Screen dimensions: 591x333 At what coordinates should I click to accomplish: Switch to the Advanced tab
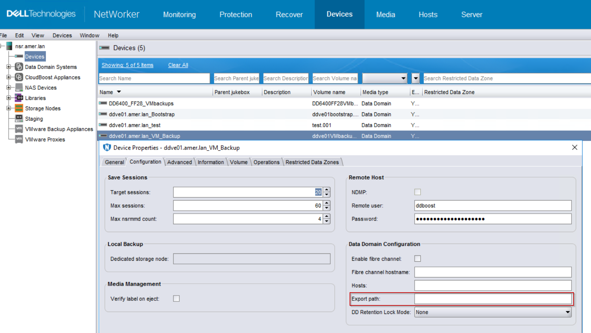[x=180, y=162]
